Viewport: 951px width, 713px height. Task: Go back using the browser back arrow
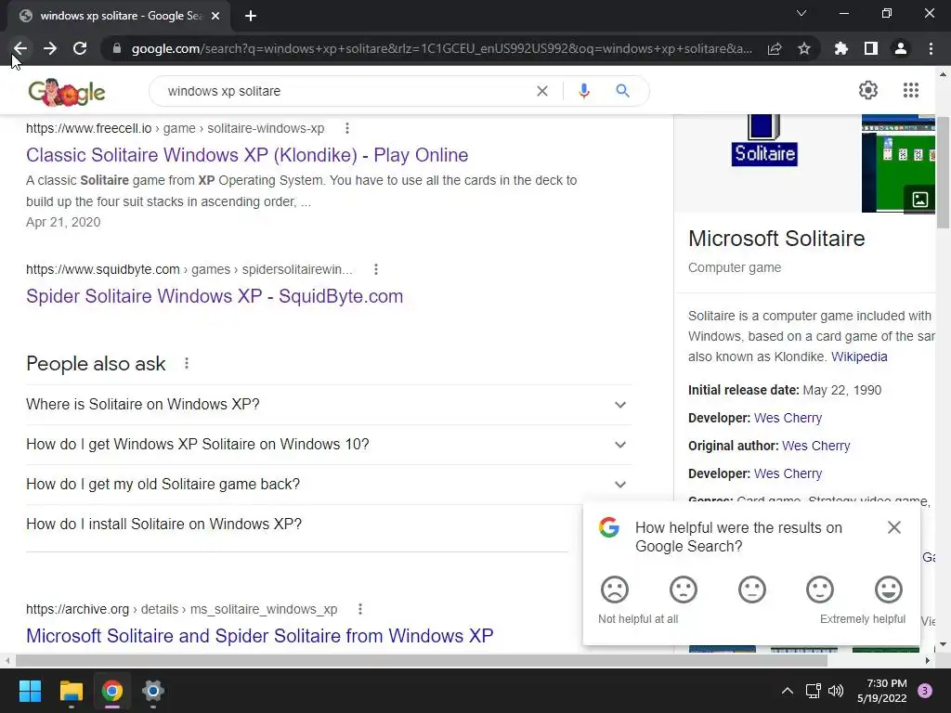(20, 48)
